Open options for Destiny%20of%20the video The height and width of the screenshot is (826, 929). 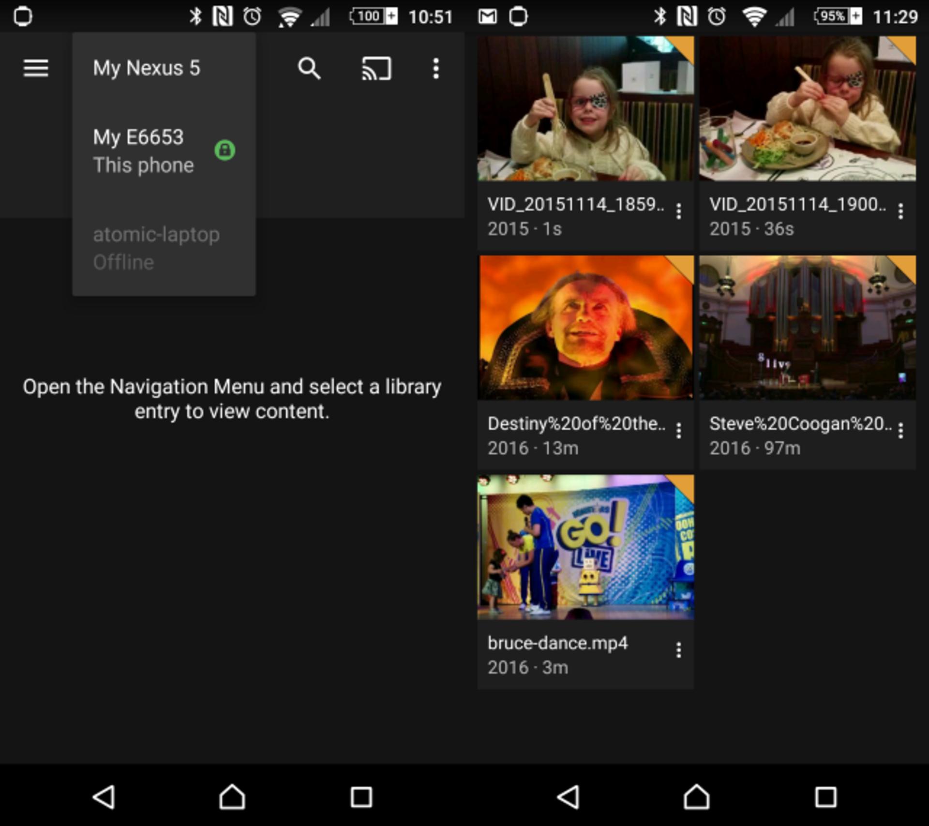click(679, 431)
